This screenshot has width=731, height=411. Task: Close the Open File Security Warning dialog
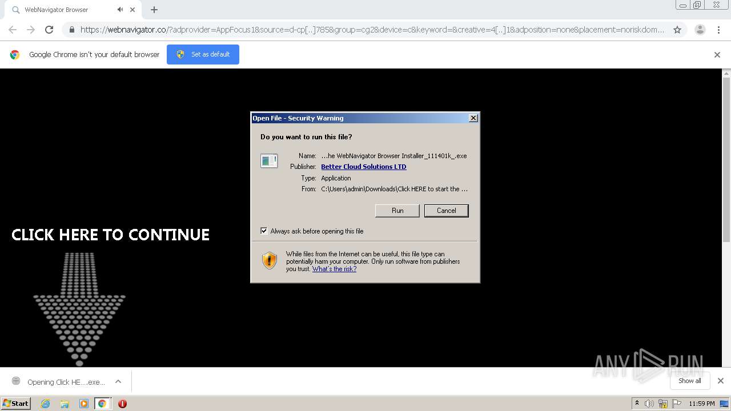click(x=473, y=118)
